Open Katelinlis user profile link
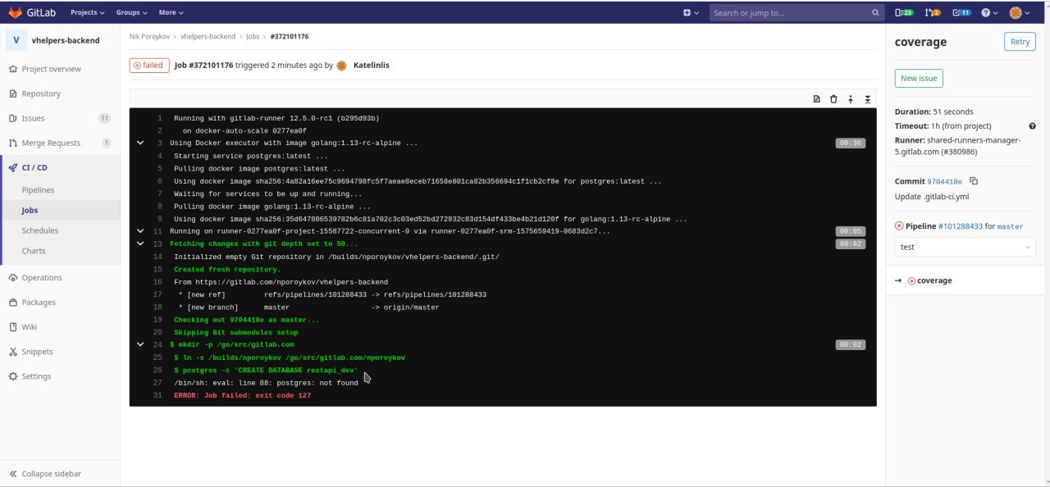 click(371, 66)
